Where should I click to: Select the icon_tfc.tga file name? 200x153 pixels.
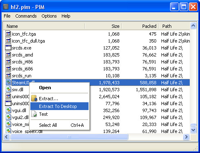[x=24, y=34]
